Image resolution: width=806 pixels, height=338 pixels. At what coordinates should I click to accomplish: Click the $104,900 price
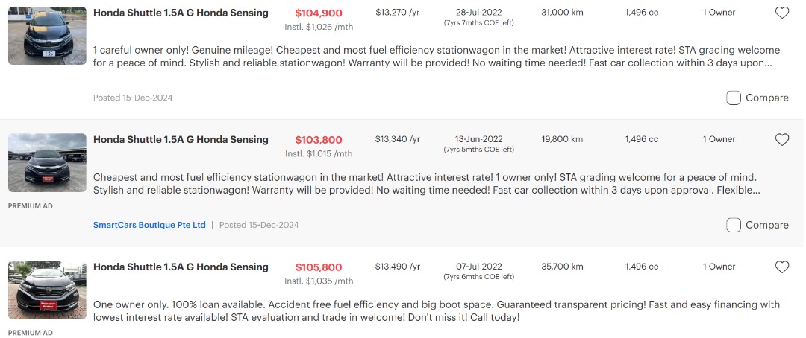319,13
